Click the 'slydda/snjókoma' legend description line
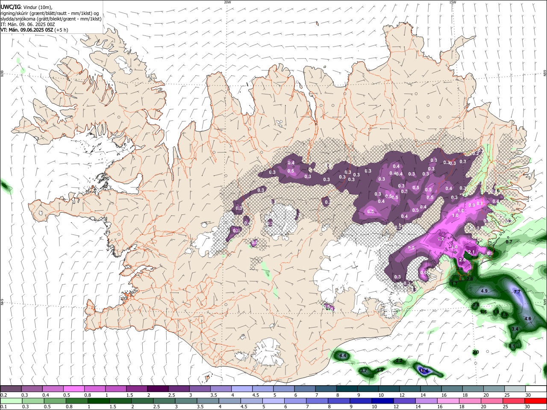Screen dimensions: 547x410 (x=51, y=19)
